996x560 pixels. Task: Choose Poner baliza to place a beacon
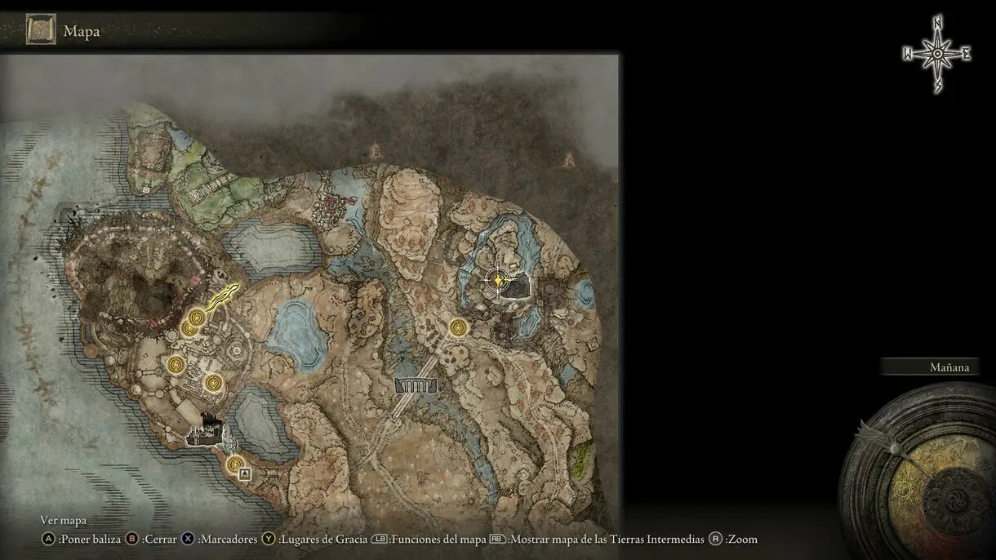tap(91, 540)
